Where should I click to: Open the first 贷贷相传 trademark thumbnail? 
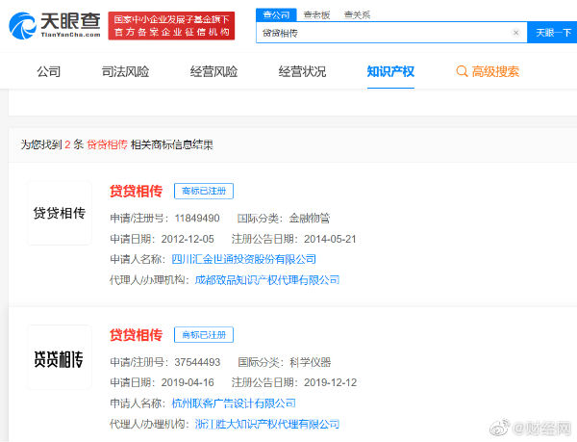[60, 213]
